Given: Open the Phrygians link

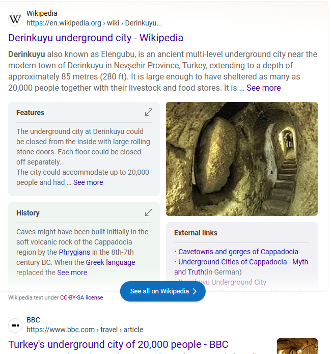Looking at the screenshot, I should pos(74,252).
